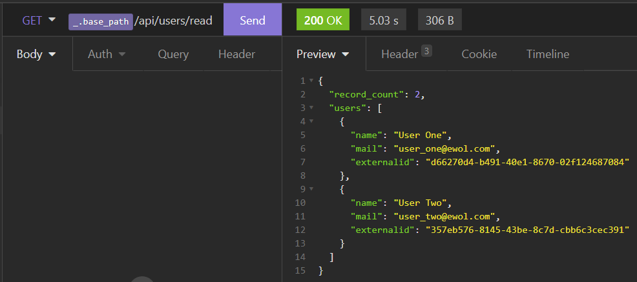637x282 pixels.
Task: Click the 306 B response size tag
Action: click(439, 21)
